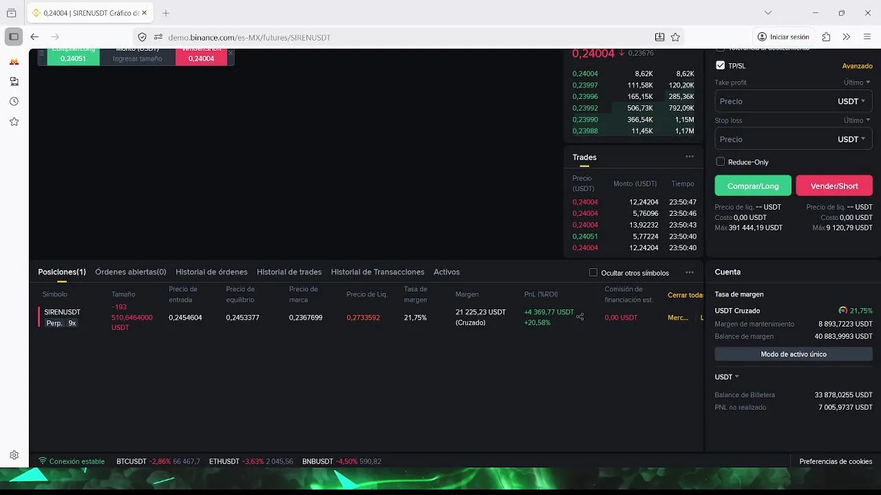Open the browser sidebar toggle icon
The width and height of the screenshot is (881, 495).
point(14,36)
